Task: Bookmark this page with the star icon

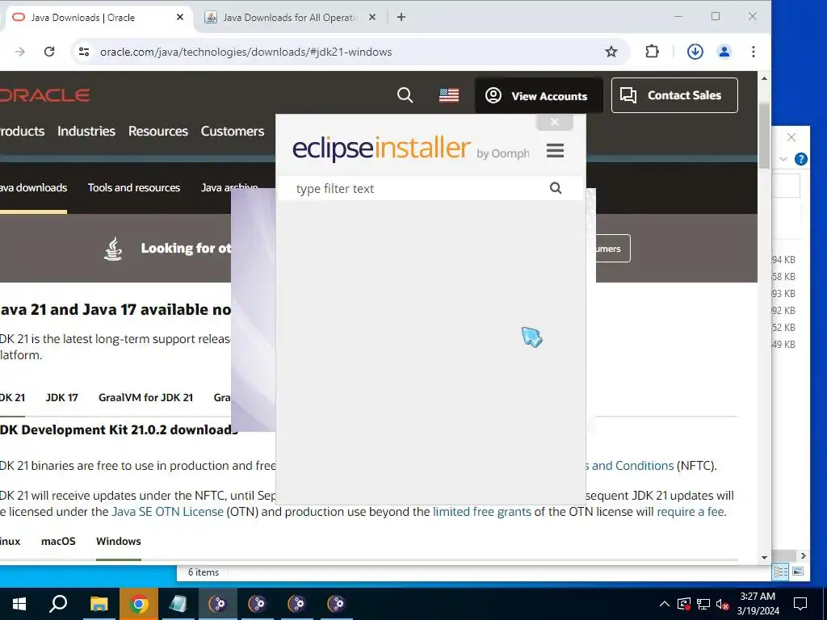Action: (611, 52)
